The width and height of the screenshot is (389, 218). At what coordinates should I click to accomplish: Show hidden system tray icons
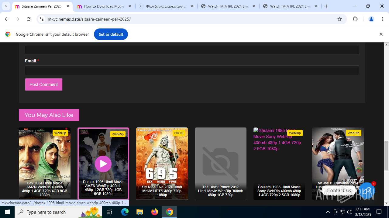tap(328, 212)
